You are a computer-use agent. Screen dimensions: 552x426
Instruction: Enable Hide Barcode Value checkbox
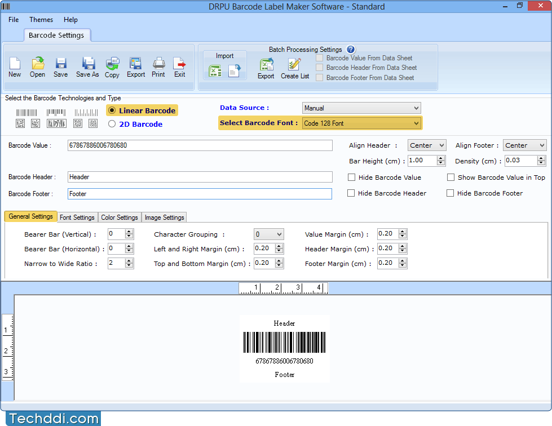pyautogui.click(x=351, y=177)
